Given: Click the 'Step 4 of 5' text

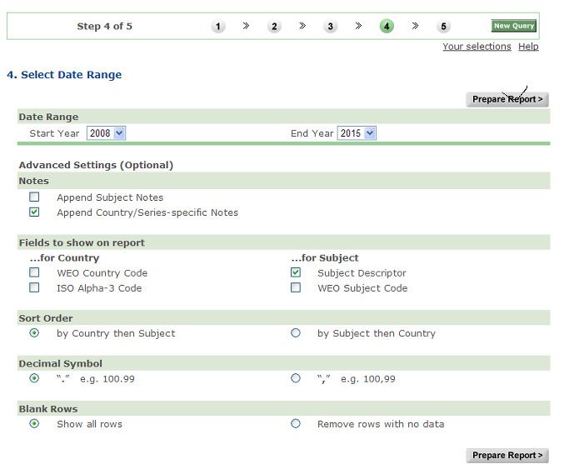Looking at the screenshot, I should click(104, 26).
